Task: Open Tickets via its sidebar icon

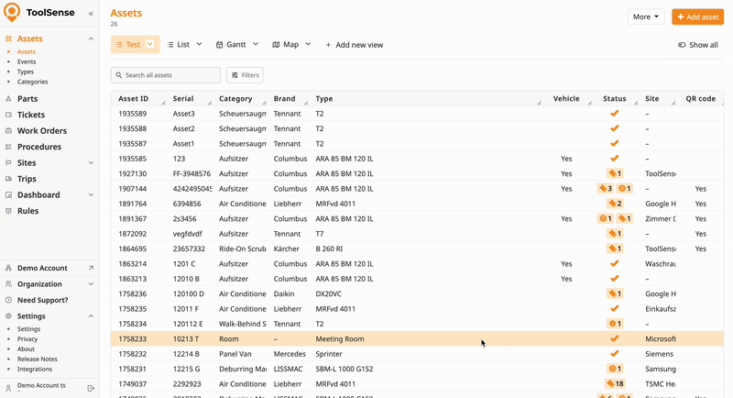Action: 8,115
